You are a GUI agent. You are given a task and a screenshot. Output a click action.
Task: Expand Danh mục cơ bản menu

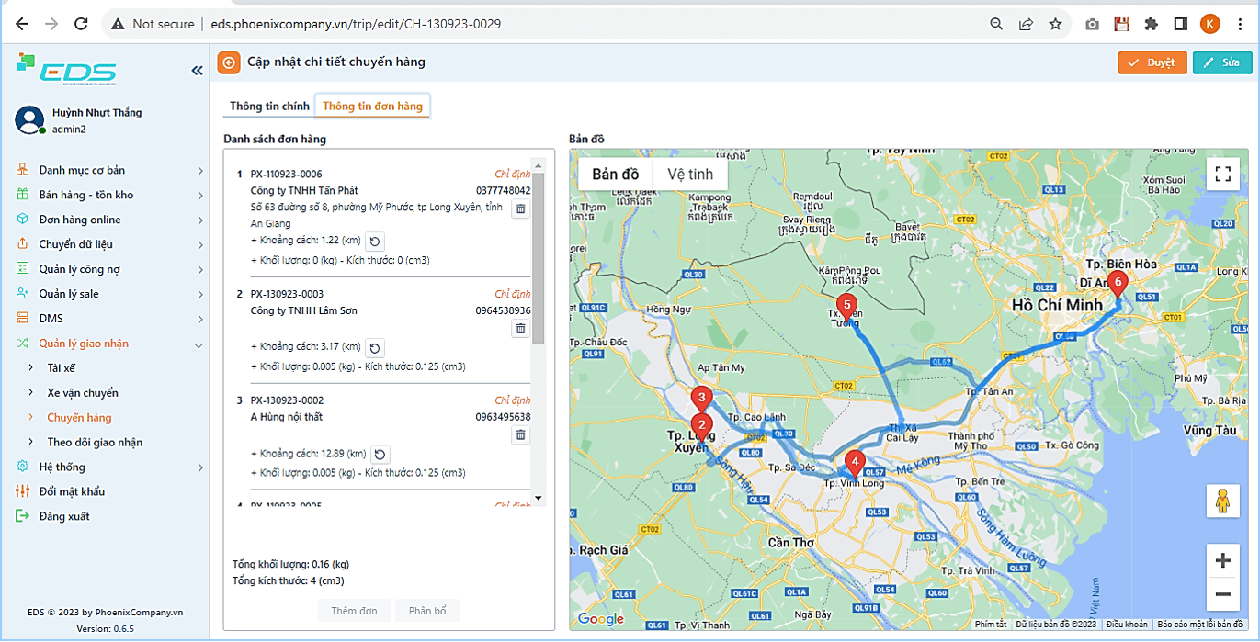[x=110, y=170]
